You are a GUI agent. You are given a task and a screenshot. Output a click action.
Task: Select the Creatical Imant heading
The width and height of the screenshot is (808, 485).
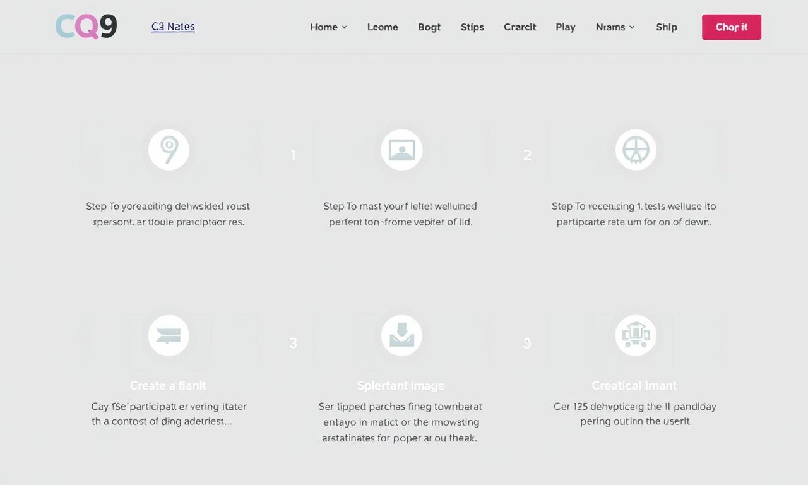[x=634, y=385]
